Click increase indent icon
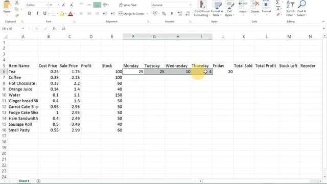The height and width of the screenshot is (184, 327). pyautogui.click(x=112, y=14)
